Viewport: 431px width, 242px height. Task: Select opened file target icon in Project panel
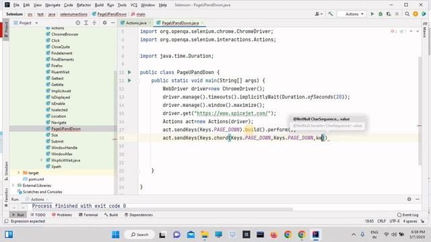(x=78, y=23)
